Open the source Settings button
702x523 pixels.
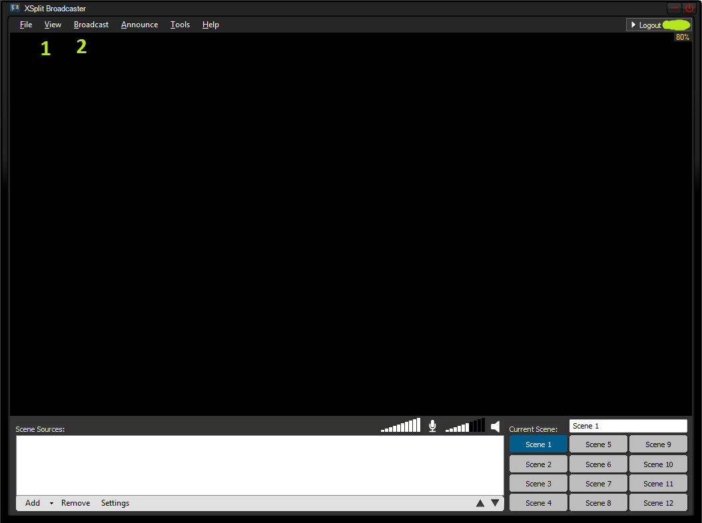pyautogui.click(x=115, y=503)
